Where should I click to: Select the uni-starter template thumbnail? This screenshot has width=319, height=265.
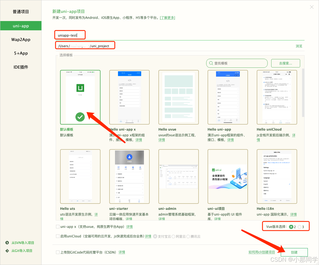coord(129,176)
